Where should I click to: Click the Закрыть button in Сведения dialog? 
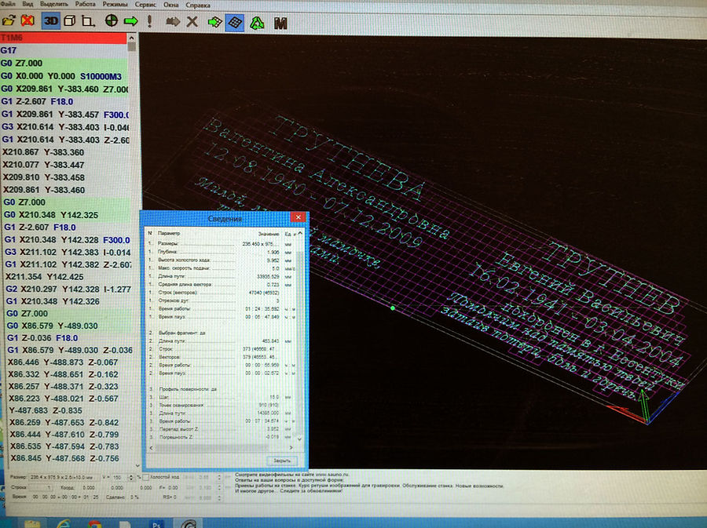click(x=280, y=460)
